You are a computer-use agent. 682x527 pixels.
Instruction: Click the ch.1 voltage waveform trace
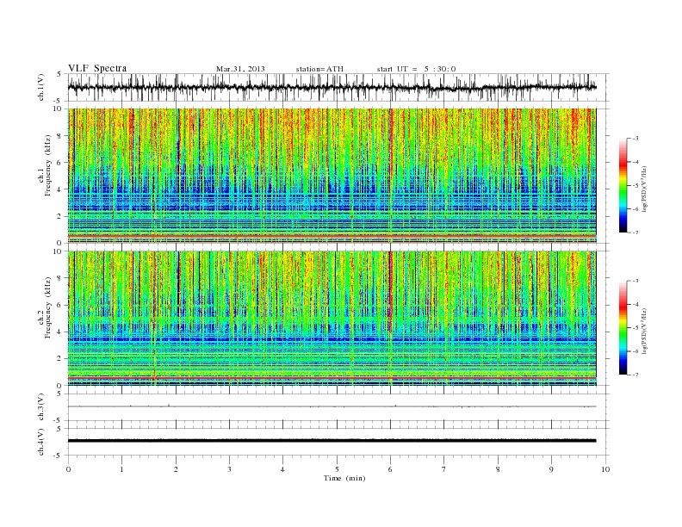(x=332, y=87)
